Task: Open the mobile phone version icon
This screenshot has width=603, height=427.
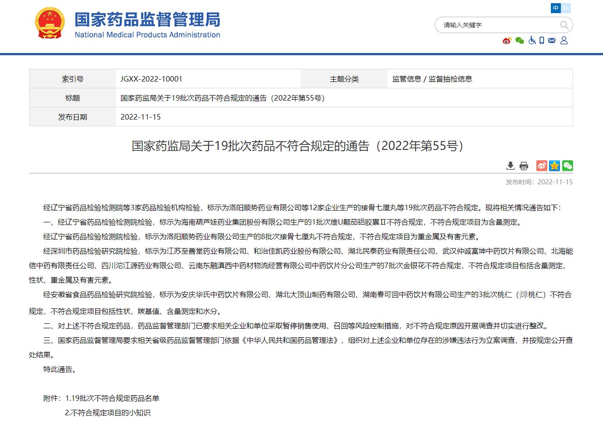Action: [x=541, y=41]
